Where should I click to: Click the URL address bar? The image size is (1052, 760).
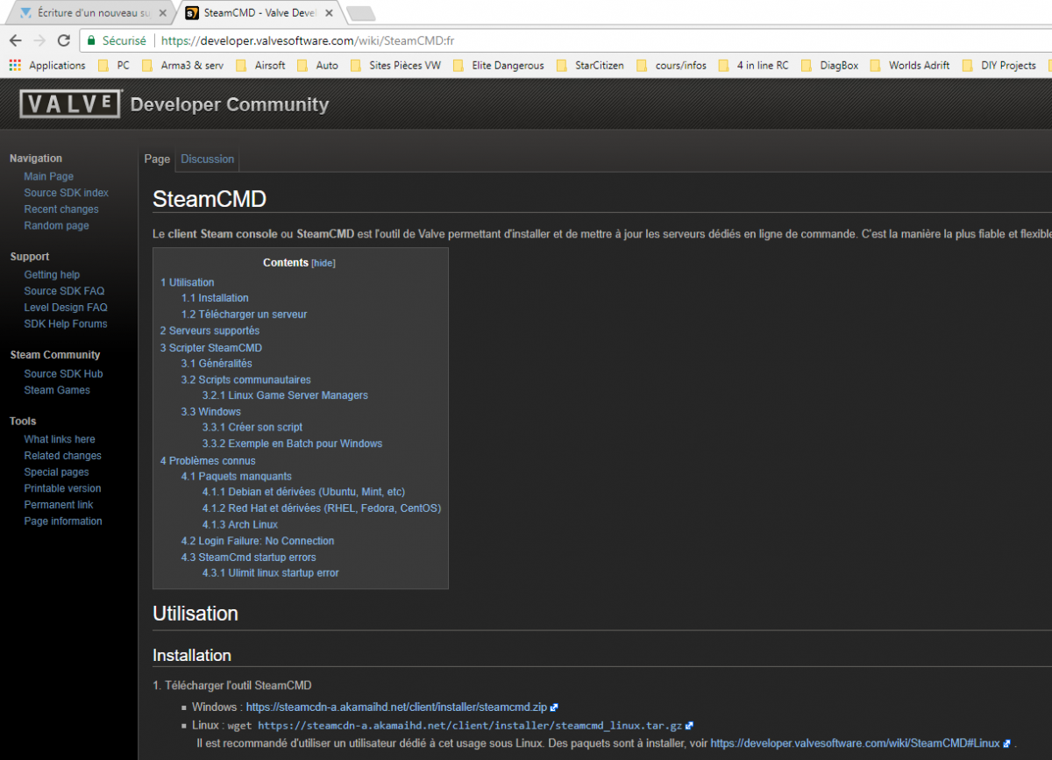561,40
